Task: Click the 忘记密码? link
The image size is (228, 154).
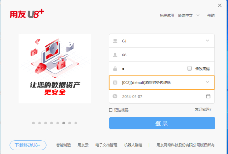Action: [x=203, y=109]
